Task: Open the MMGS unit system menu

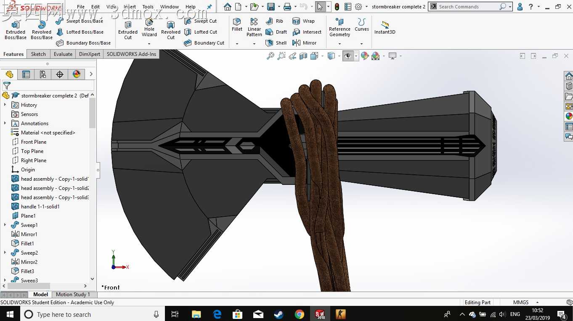Action: tap(525, 303)
